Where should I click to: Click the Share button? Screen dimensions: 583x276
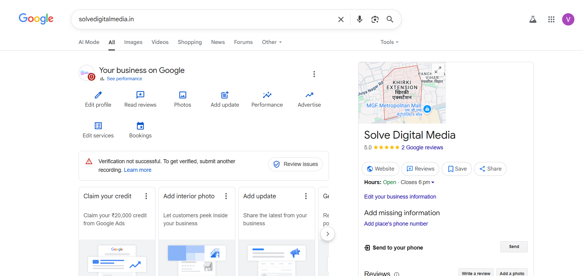click(x=490, y=169)
